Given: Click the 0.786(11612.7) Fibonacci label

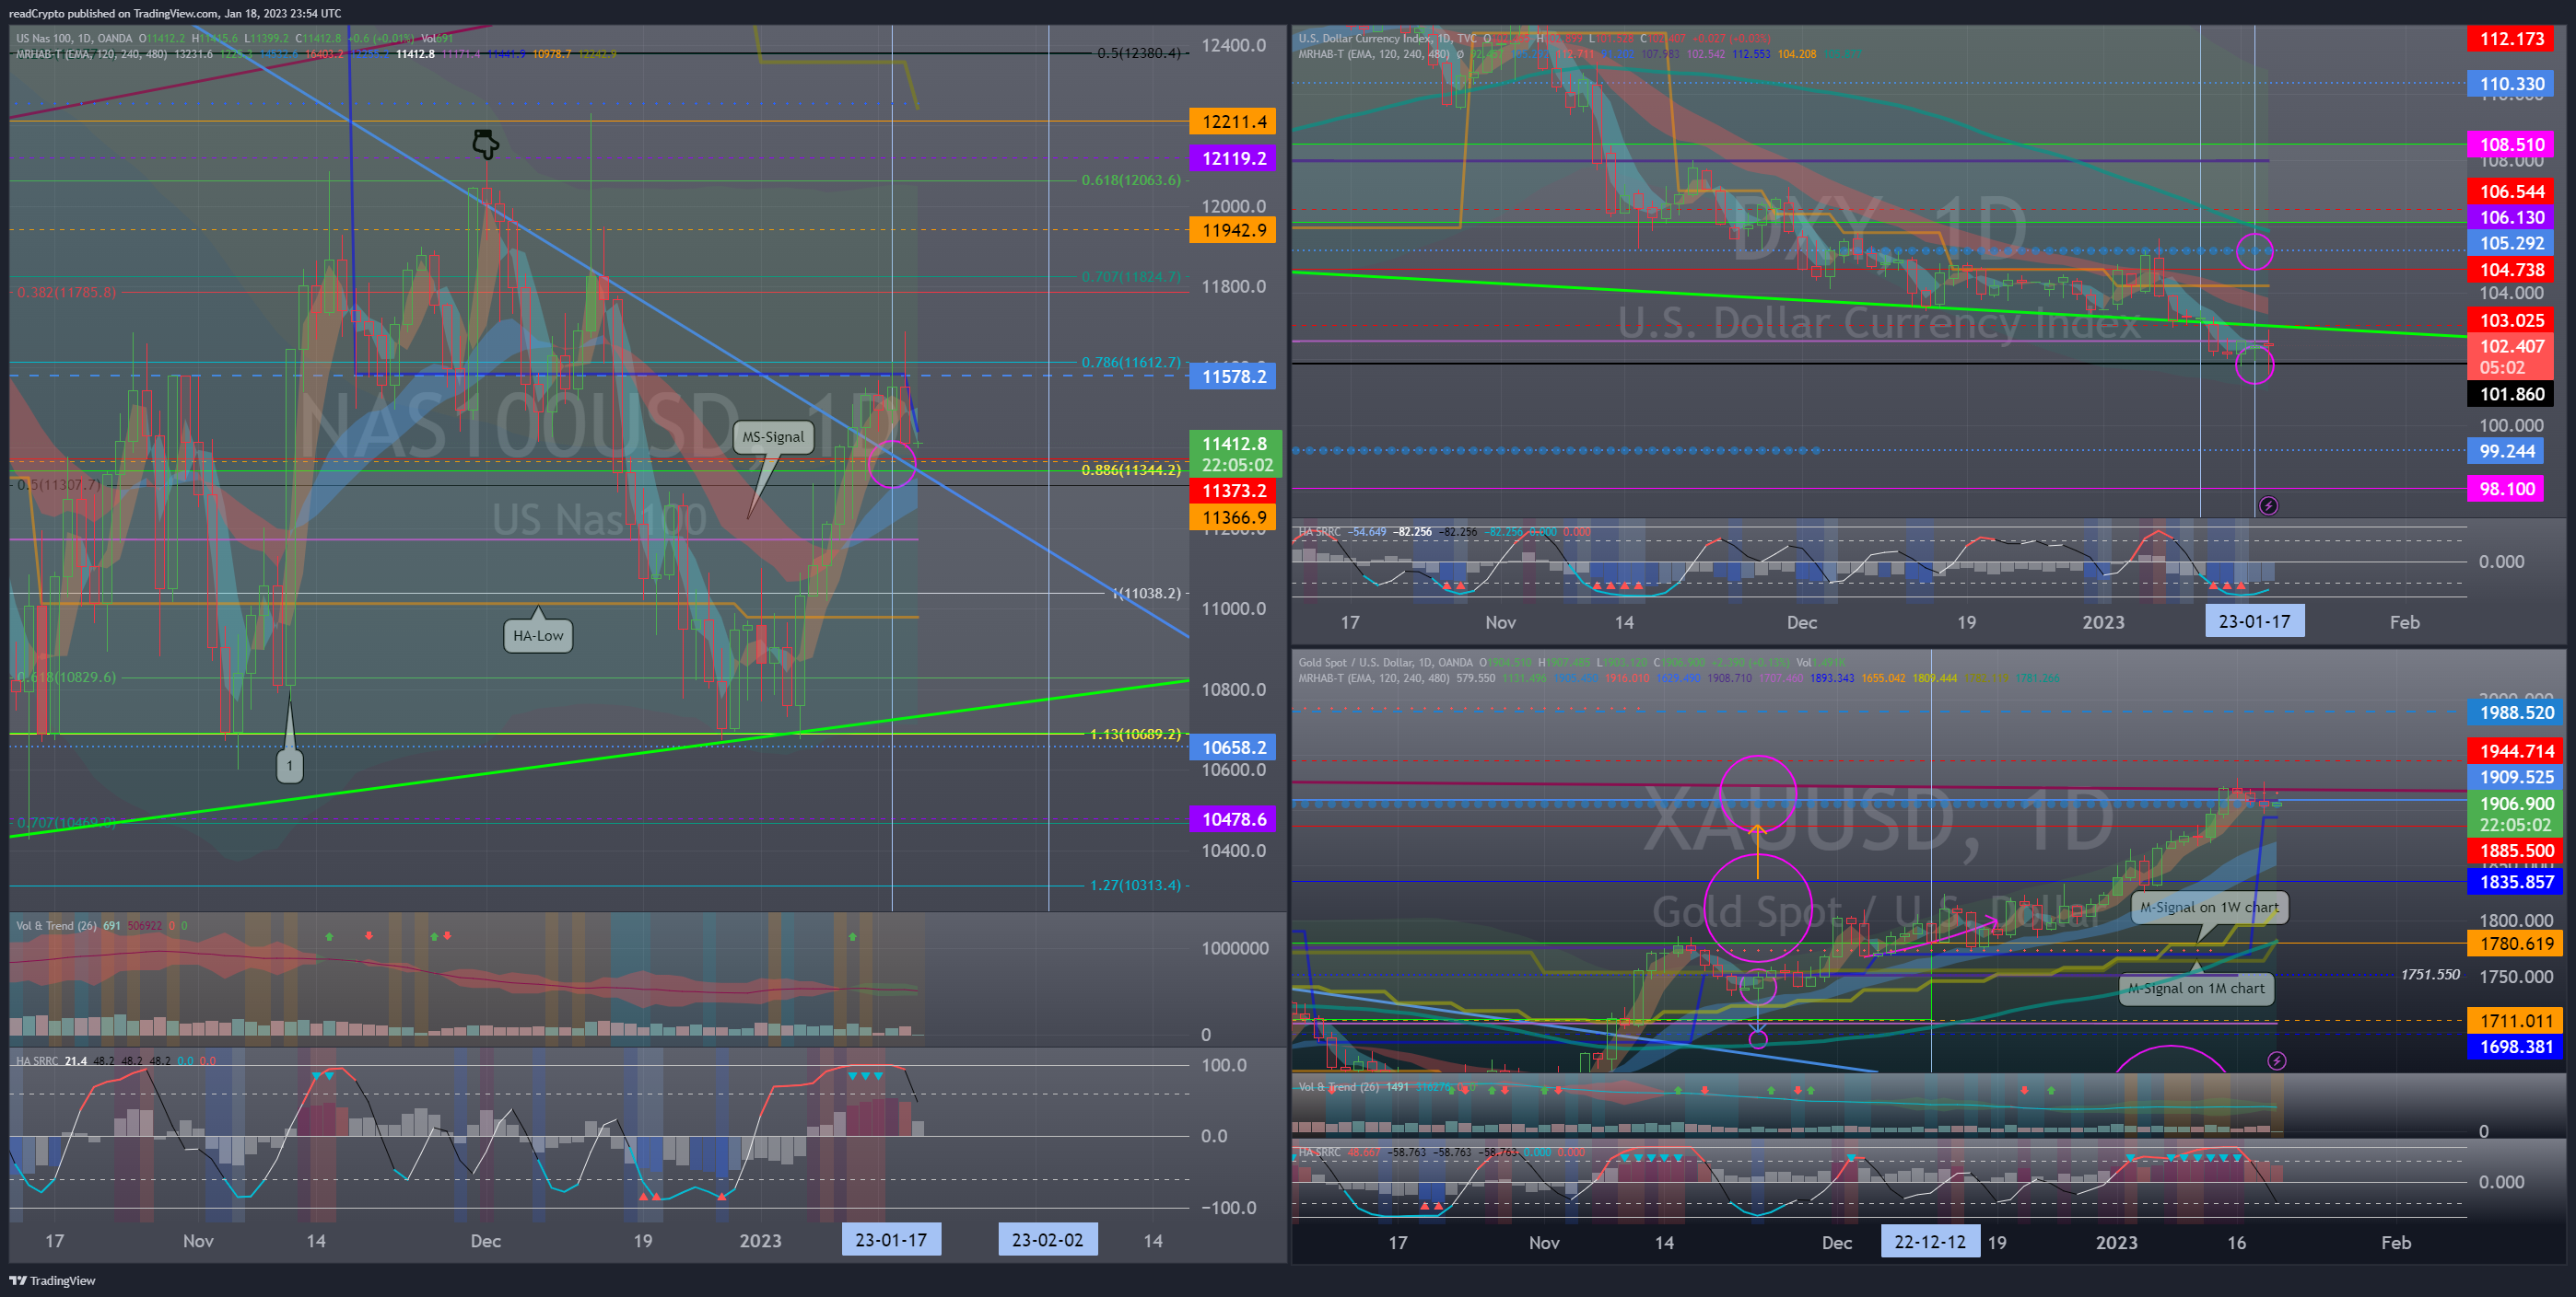Looking at the screenshot, I should coord(1131,362).
